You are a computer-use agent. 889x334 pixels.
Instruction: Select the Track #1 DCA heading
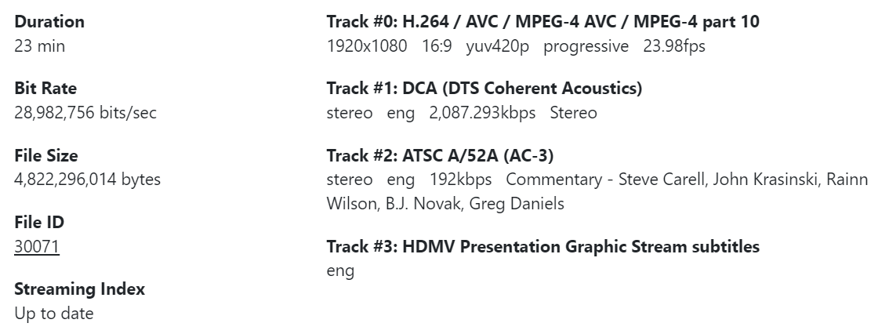(484, 89)
